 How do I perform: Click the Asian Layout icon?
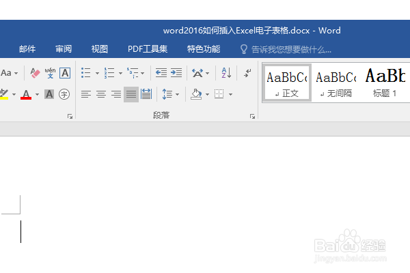point(197,73)
